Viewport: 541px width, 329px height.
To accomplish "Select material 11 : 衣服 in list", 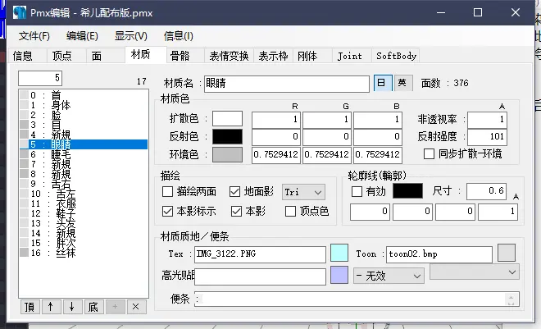I will pyautogui.click(x=84, y=203).
